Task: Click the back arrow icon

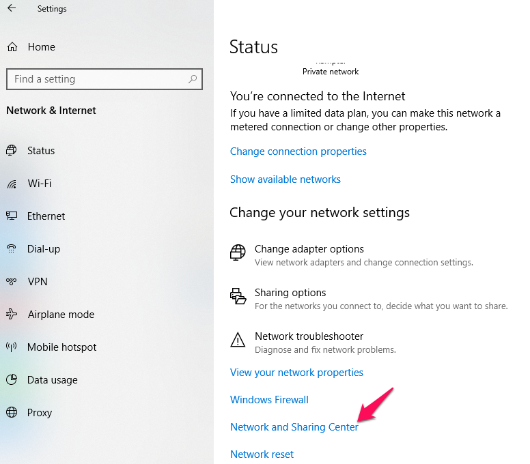Action: pyautogui.click(x=12, y=9)
